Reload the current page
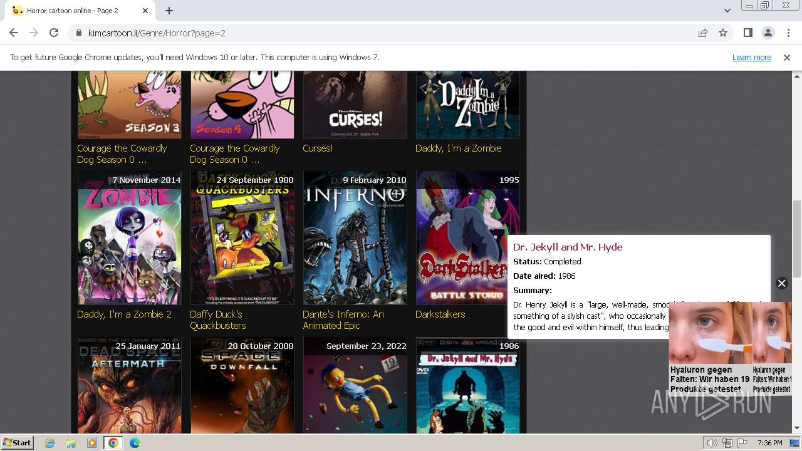802x451 pixels. (x=54, y=33)
